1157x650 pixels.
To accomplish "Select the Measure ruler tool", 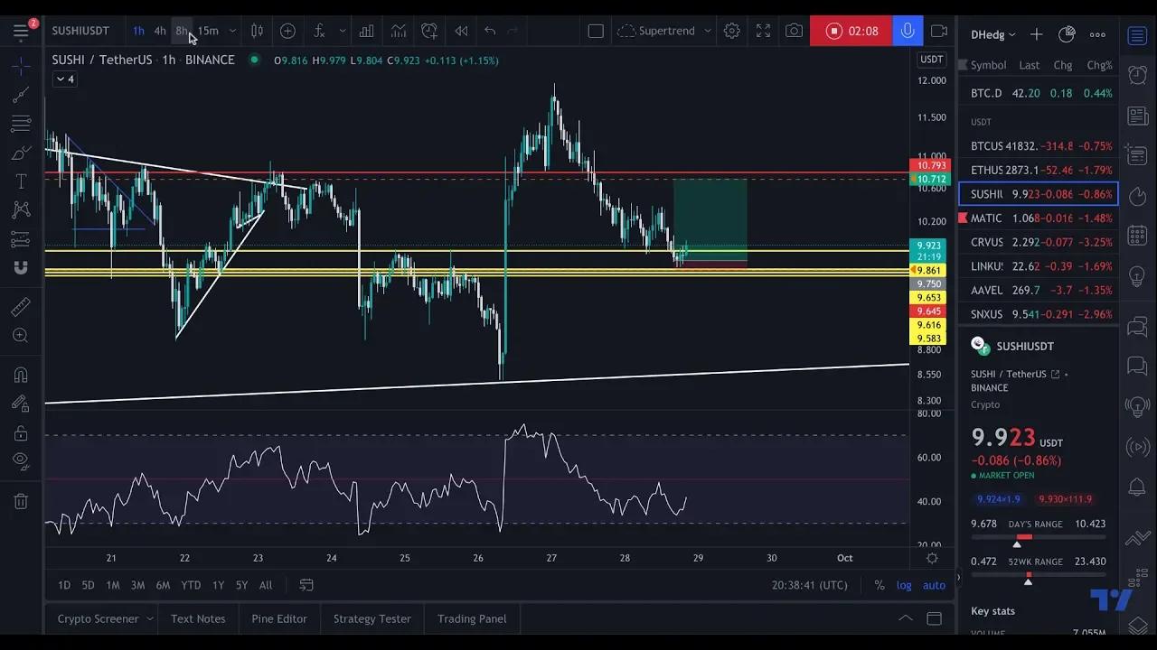I will coord(20,305).
